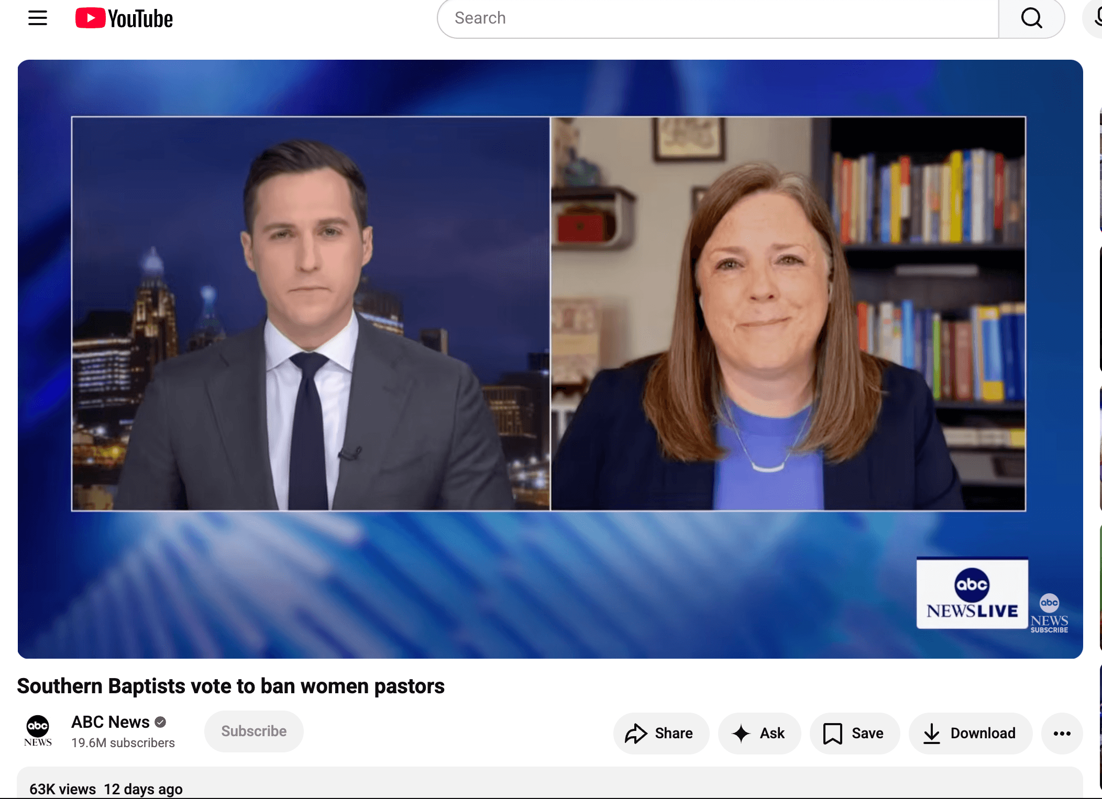Subscribe to ABC News channel
Viewport: 1102px width, 799px height.
click(254, 731)
